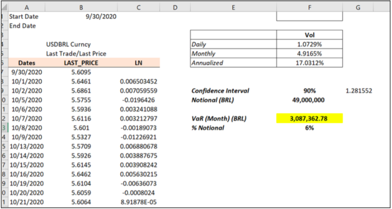Click the Vol header cell
The width and height of the screenshot is (392, 209).
[309, 35]
